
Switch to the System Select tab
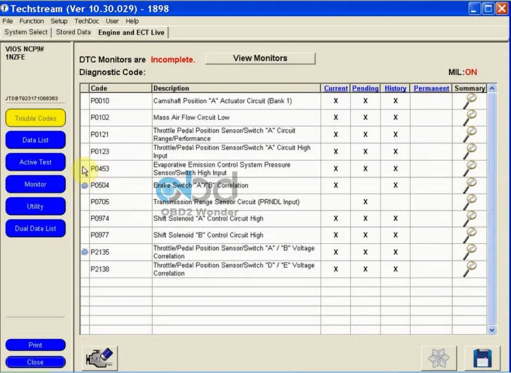[26, 32]
